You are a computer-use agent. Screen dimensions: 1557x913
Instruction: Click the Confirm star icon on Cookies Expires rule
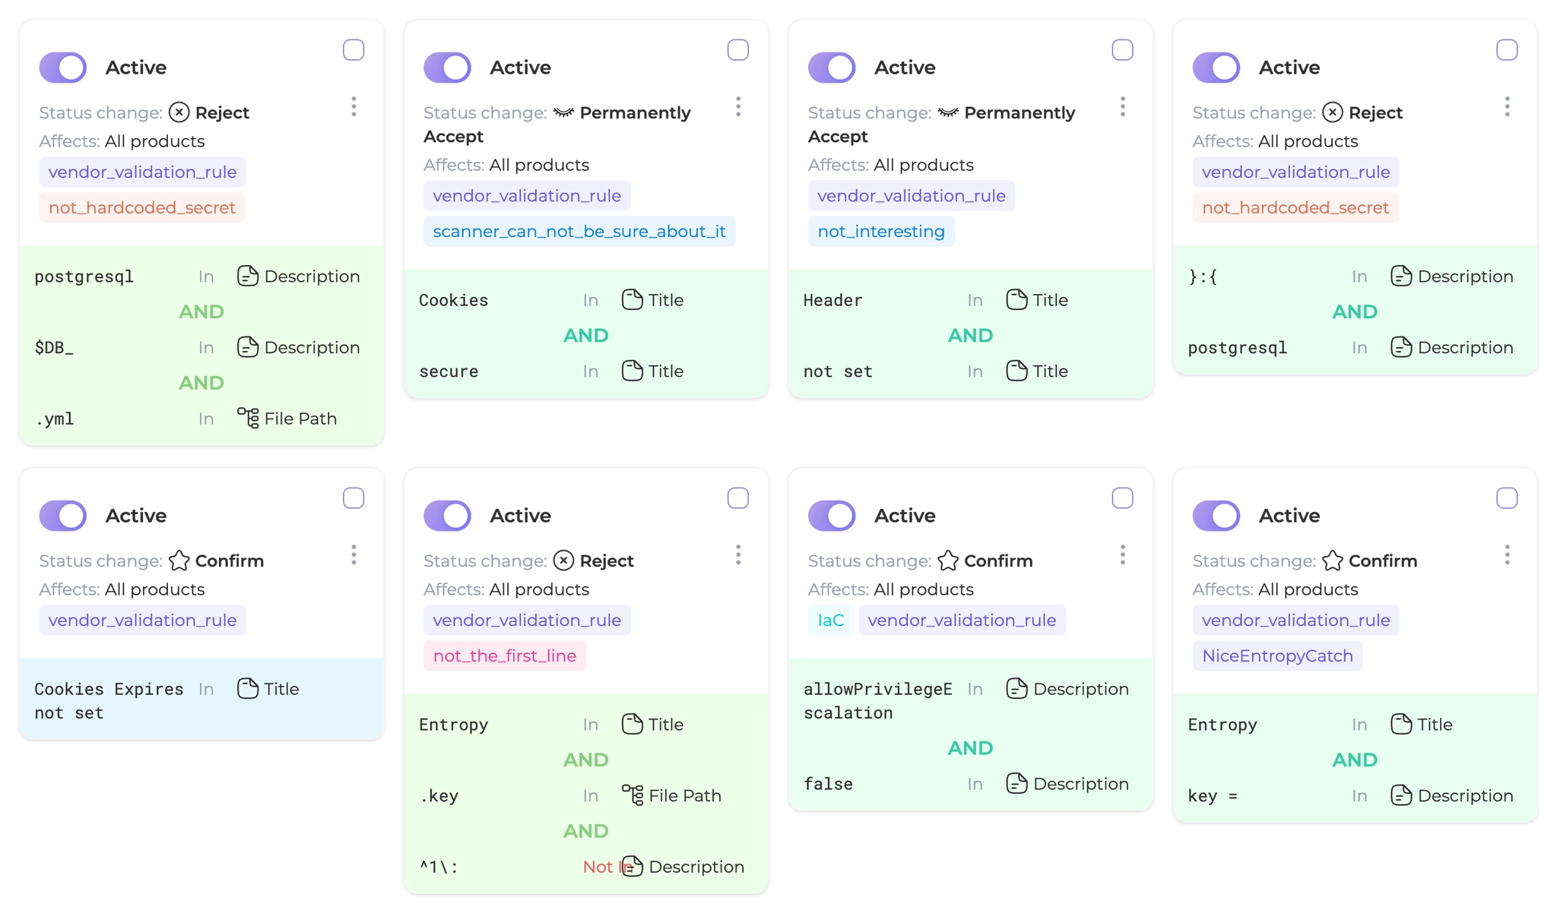pos(179,561)
